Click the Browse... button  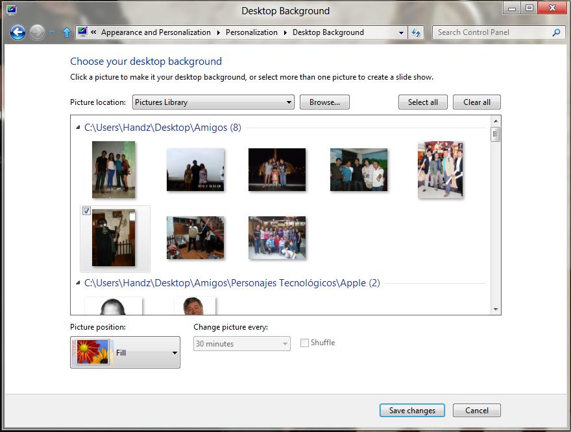click(x=324, y=102)
